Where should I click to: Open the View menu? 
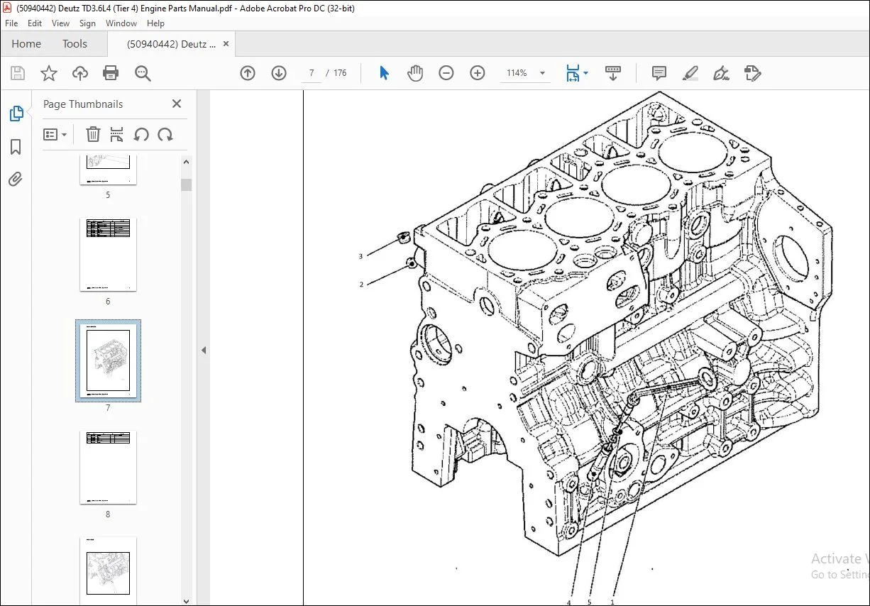click(61, 23)
